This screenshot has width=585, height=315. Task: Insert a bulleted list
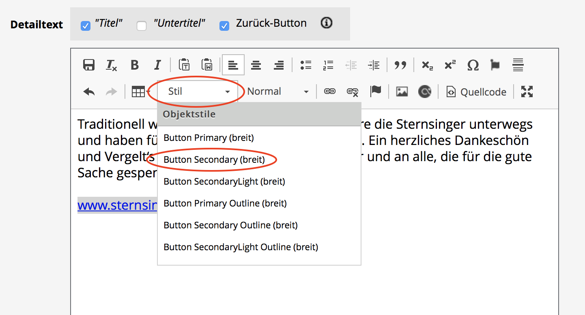[305, 65]
